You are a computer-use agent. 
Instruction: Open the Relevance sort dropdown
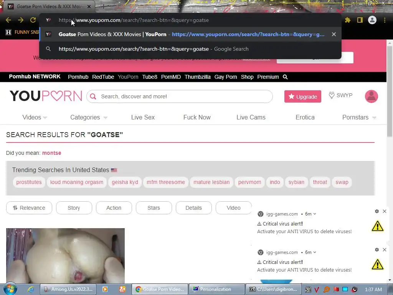(29, 208)
